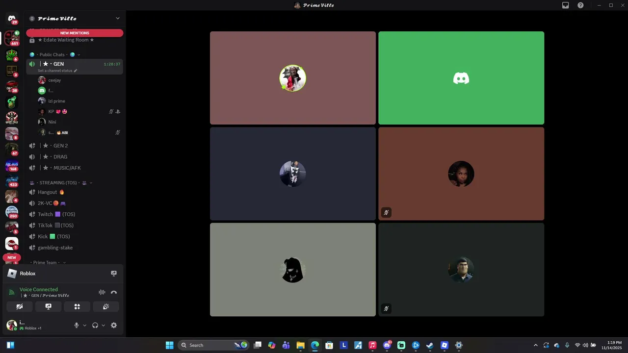The width and height of the screenshot is (628, 353).
Task: Join the DRAG voice channel
Action: (x=75, y=157)
